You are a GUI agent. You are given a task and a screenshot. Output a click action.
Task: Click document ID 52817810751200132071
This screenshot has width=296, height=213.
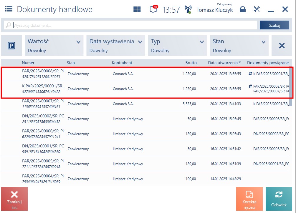[41, 77]
